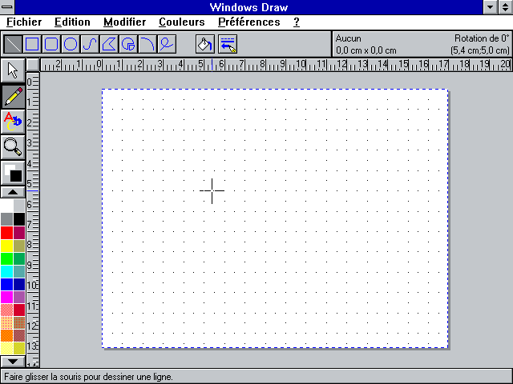Pick the bright blue swatch
This screenshot has height=384, width=513.
tap(6, 285)
